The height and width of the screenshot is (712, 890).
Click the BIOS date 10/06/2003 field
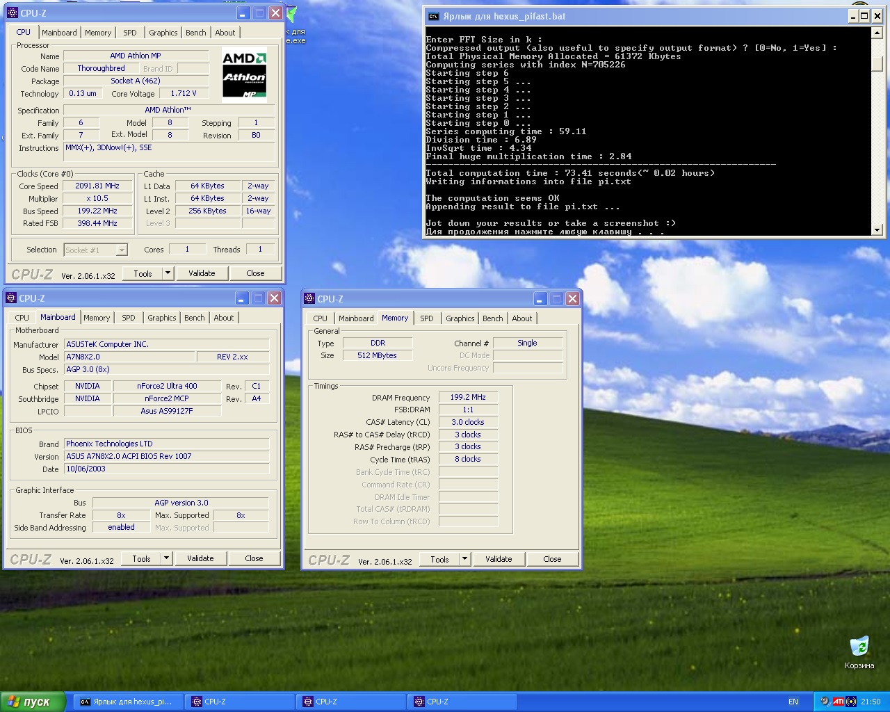click(167, 469)
